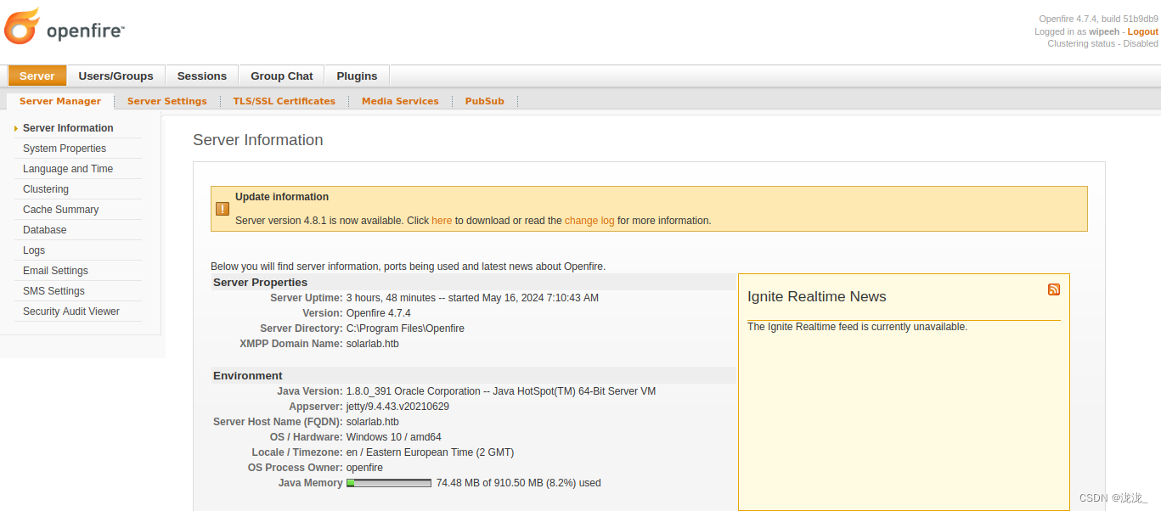The width and height of the screenshot is (1161, 511).
Task: Click '74.48 MB of 910.50 MB' memory text
Action: point(518,483)
